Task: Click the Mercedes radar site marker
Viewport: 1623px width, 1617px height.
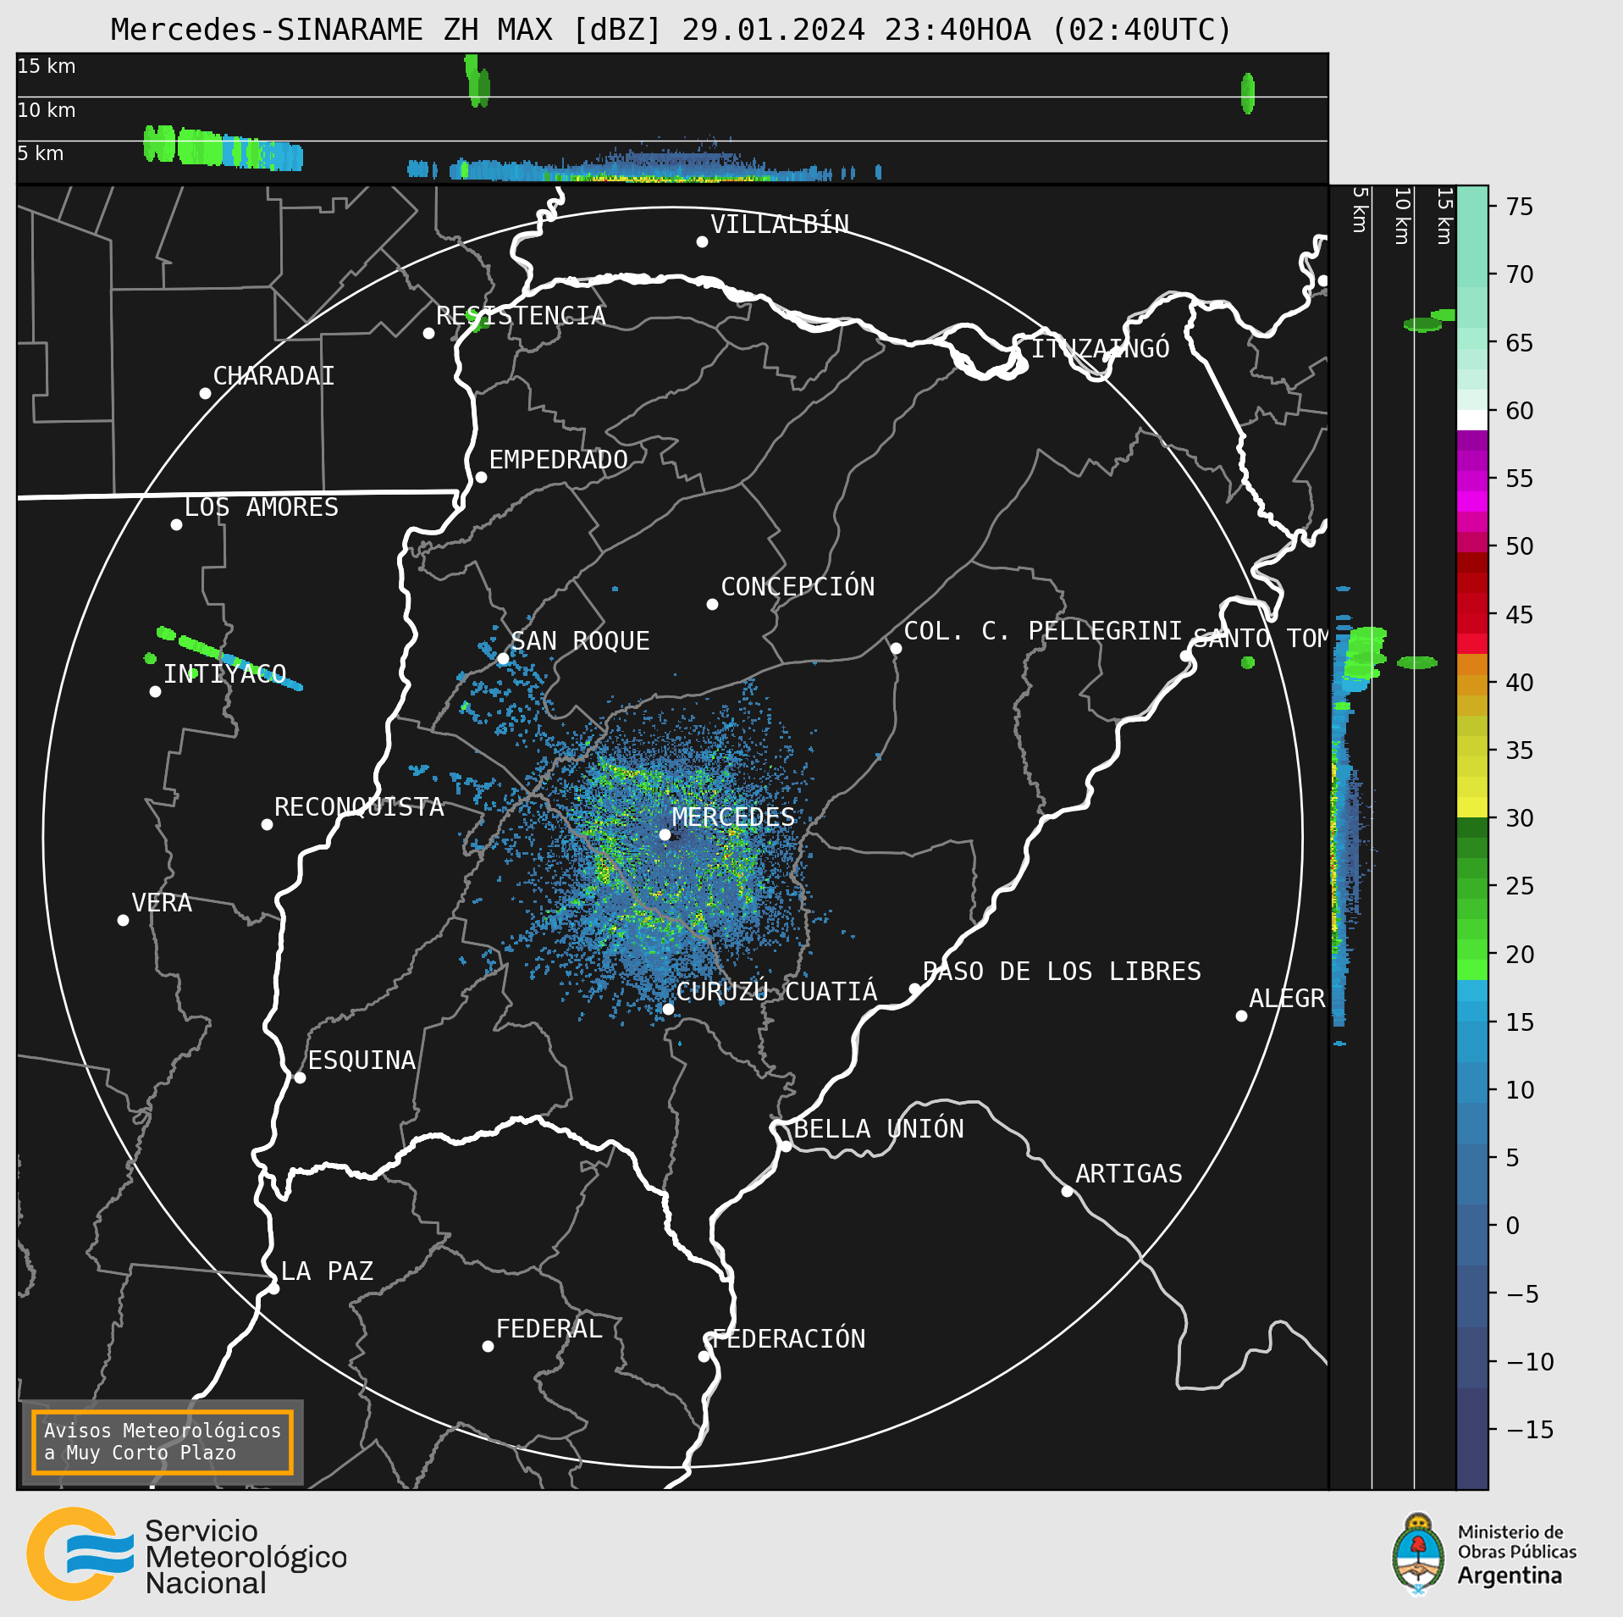Action: (665, 834)
